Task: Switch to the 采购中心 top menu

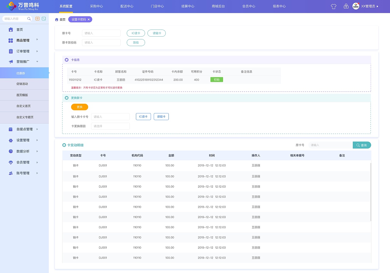Action: click(96, 6)
